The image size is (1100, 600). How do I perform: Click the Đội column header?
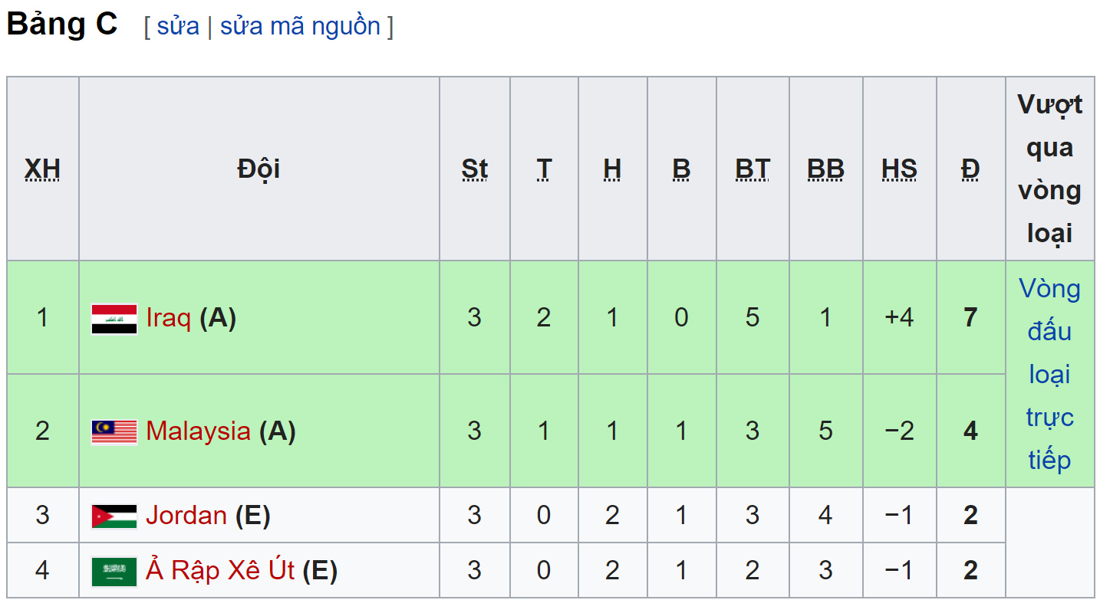click(259, 169)
